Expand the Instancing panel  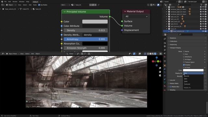pyautogui.click(x=173, y=45)
